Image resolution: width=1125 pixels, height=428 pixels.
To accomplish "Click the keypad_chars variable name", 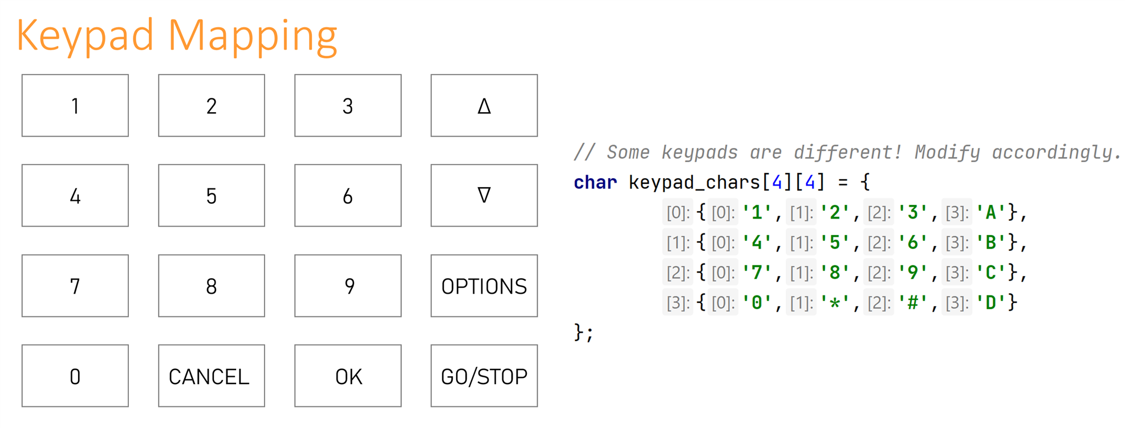I will (695, 183).
